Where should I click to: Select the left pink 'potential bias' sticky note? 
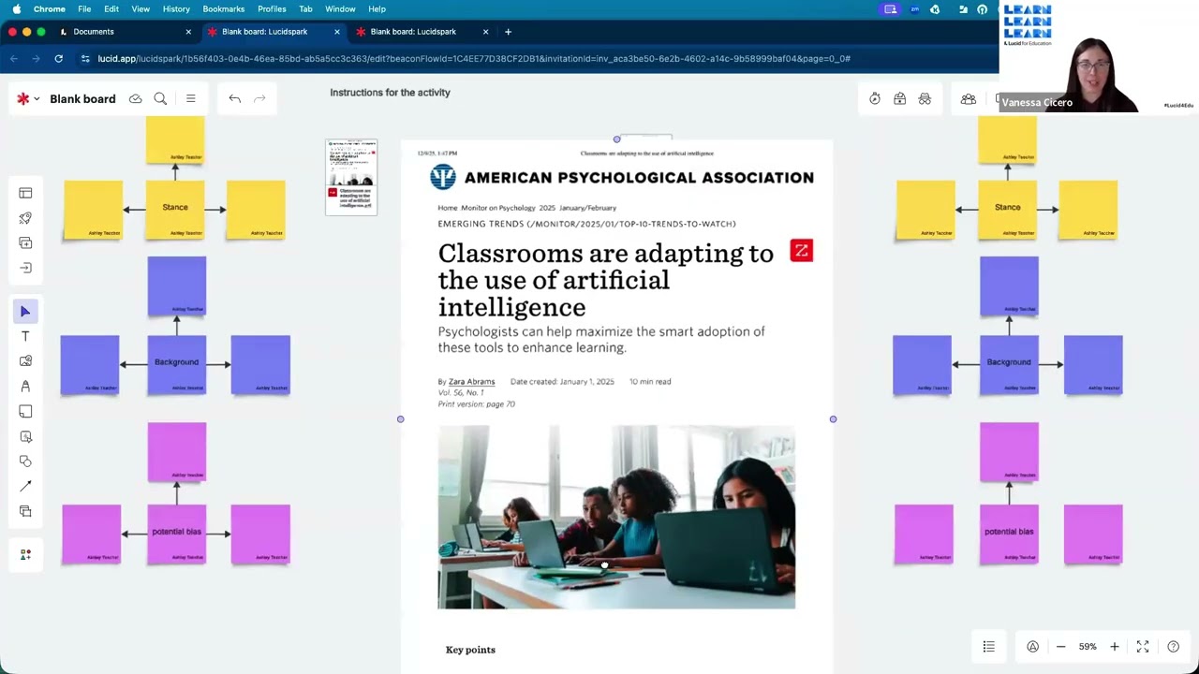click(176, 534)
